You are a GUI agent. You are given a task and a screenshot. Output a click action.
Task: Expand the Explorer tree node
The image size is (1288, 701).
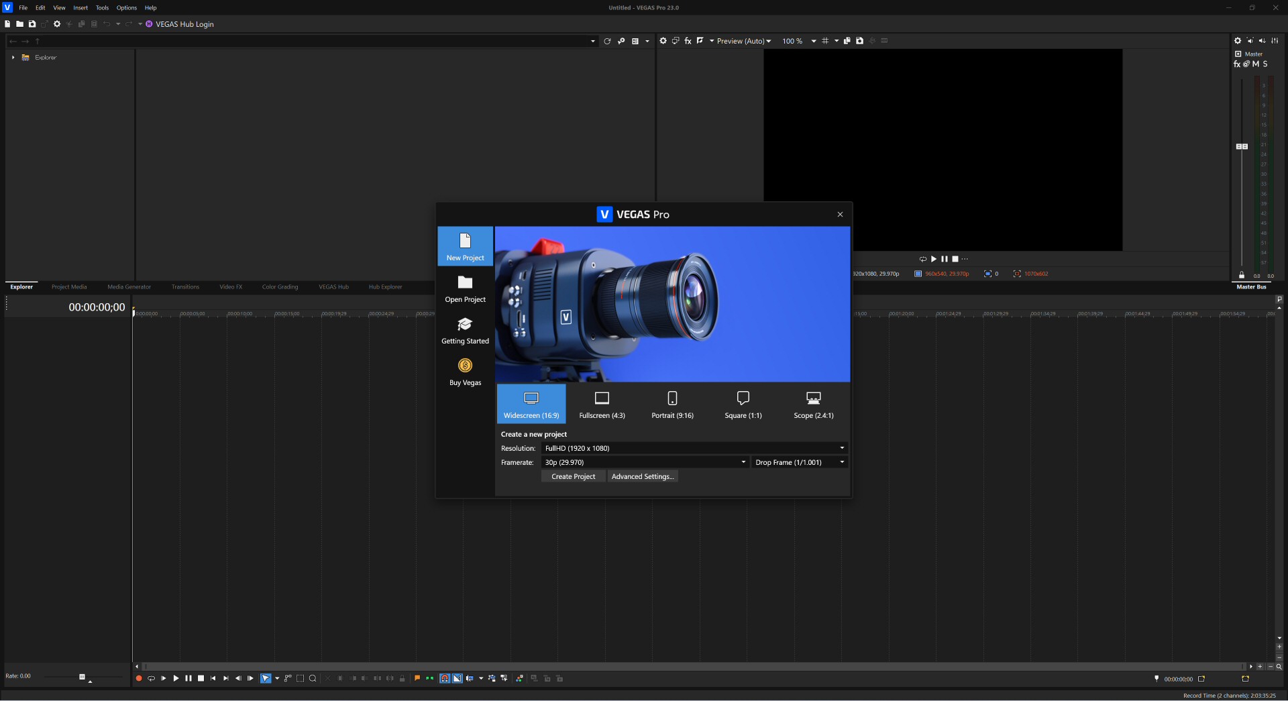[x=13, y=58]
